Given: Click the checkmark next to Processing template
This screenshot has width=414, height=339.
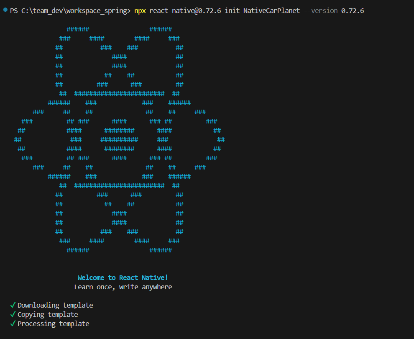Looking at the screenshot, I should pos(13,324).
